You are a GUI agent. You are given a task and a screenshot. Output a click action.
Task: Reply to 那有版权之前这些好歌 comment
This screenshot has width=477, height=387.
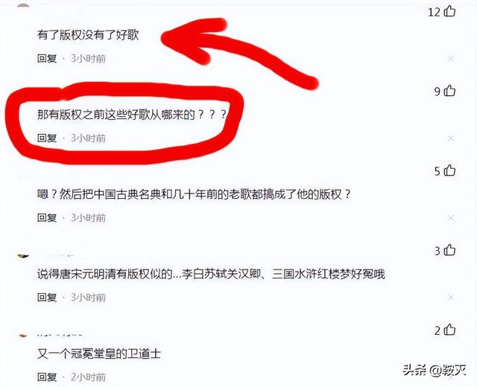click(x=47, y=138)
